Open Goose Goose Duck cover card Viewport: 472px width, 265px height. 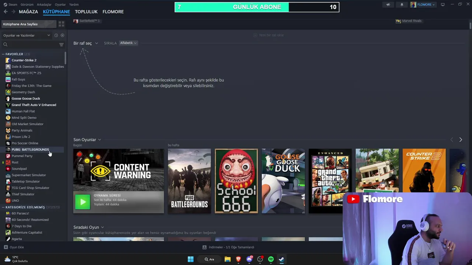(x=283, y=181)
